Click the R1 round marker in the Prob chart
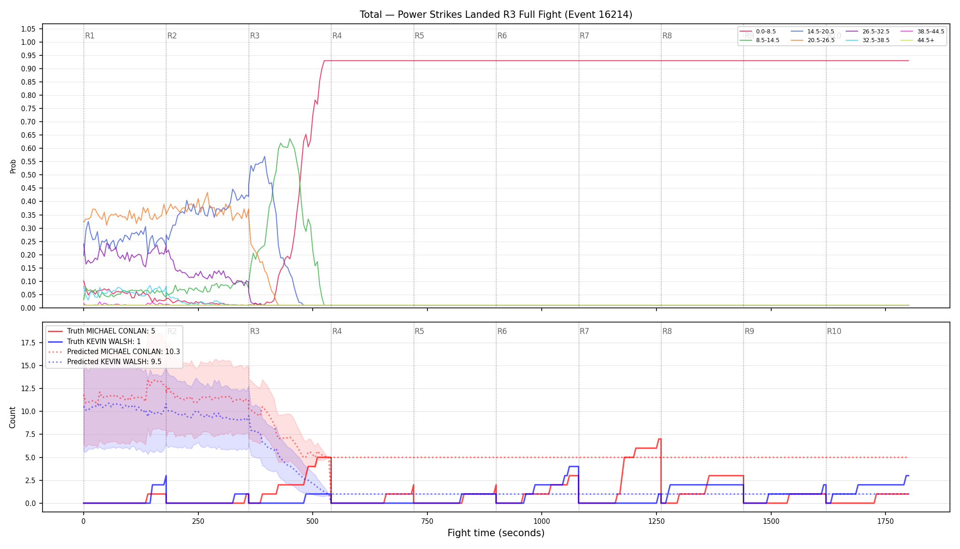Viewport: 960px width, 549px height. [90, 36]
